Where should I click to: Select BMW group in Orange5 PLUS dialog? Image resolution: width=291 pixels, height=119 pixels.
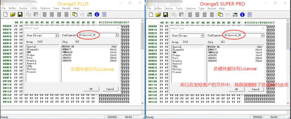29,52
